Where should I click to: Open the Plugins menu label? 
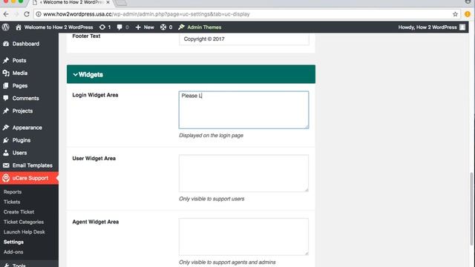click(22, 140)
